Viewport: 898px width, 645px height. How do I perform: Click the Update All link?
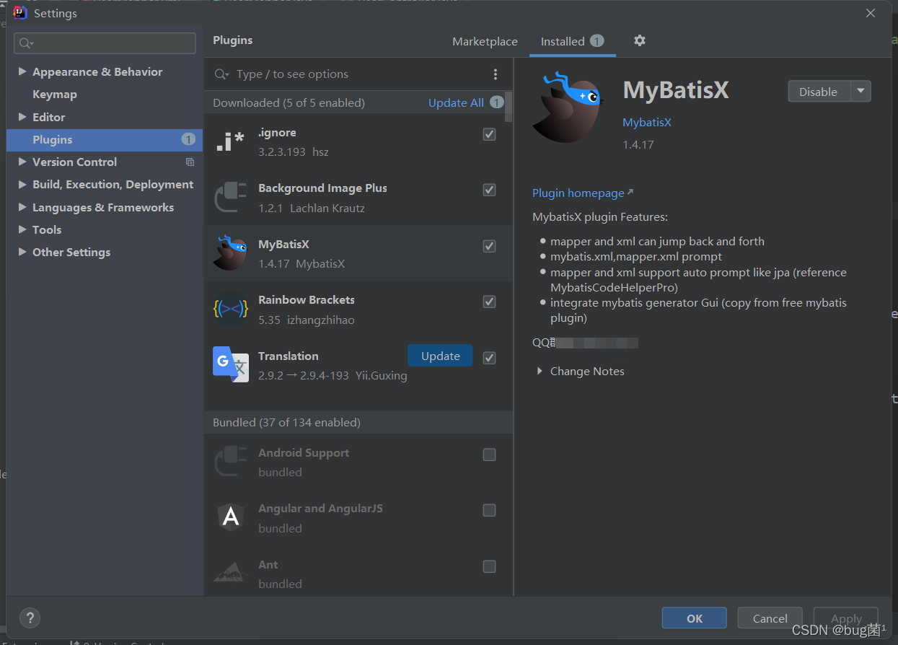click(x=456, y=102)
